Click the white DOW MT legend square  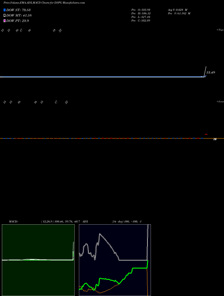4,15
